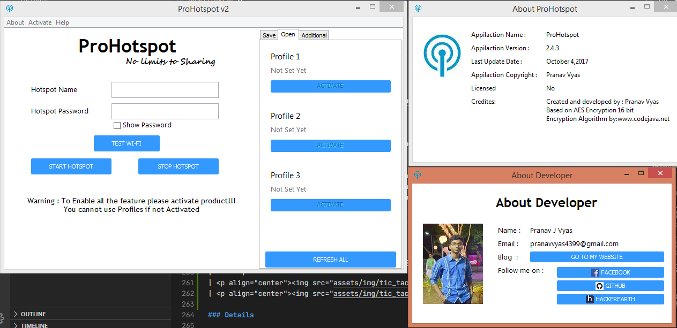The image size is (677, 328).
Task: Click the START HOTSPOT button
Action: coord(71,166)
